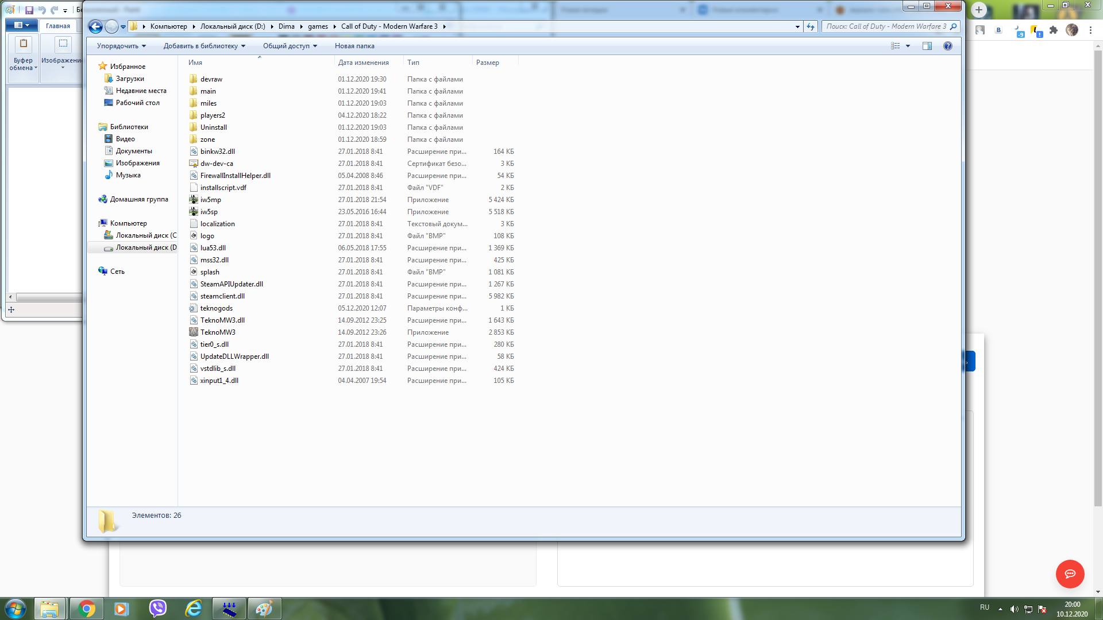
Task: Open Рабочий стол in navigation pane
Action: click(137, 103)
